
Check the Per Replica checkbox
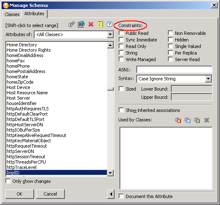[x=170, y=53]
